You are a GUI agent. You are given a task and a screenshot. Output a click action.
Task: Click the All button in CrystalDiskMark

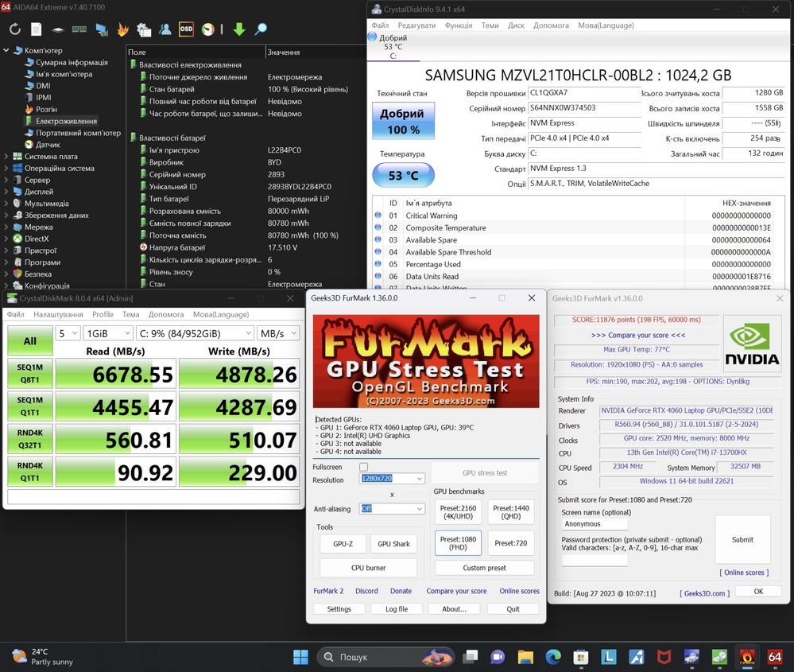pyautogui.click(x=30, y=341)
